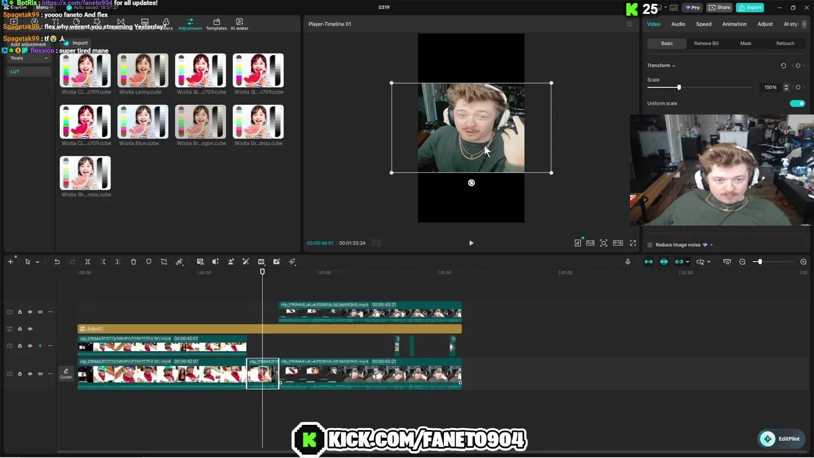Hide the Adjust1 track with eye icon

(x=30, y=329)
